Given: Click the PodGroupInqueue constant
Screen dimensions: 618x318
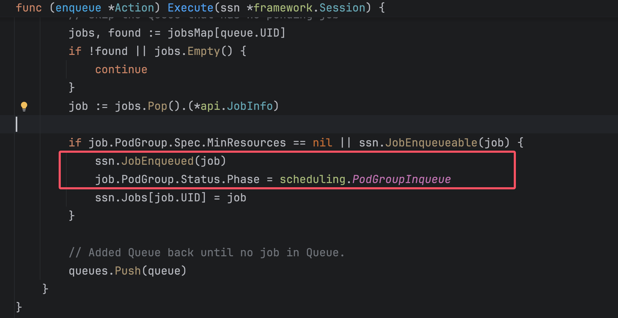Looking at the screenshot, I should [x=401, y=179].
